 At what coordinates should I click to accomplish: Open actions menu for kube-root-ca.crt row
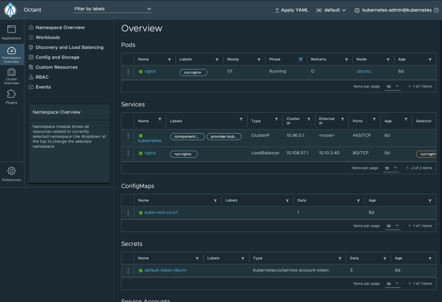128,213
